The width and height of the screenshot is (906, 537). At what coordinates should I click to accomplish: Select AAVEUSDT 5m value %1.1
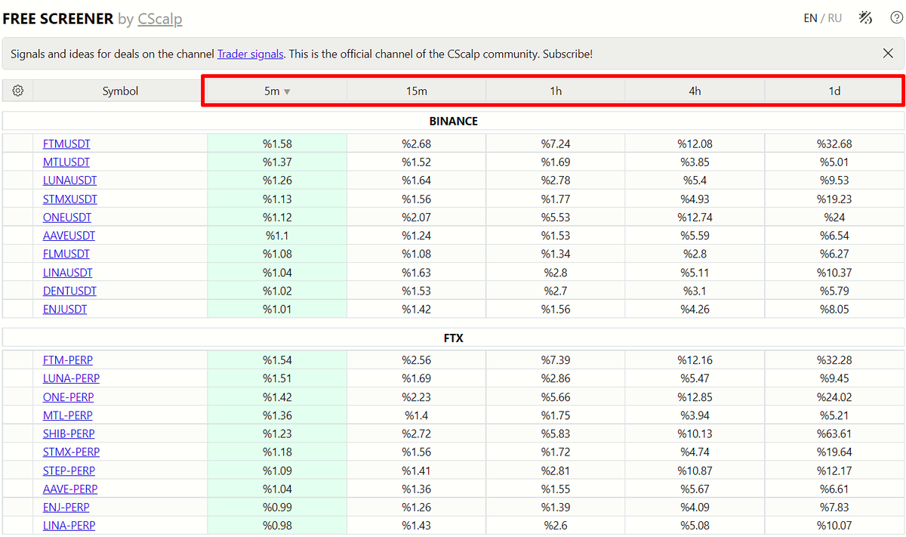click(277, 236)
